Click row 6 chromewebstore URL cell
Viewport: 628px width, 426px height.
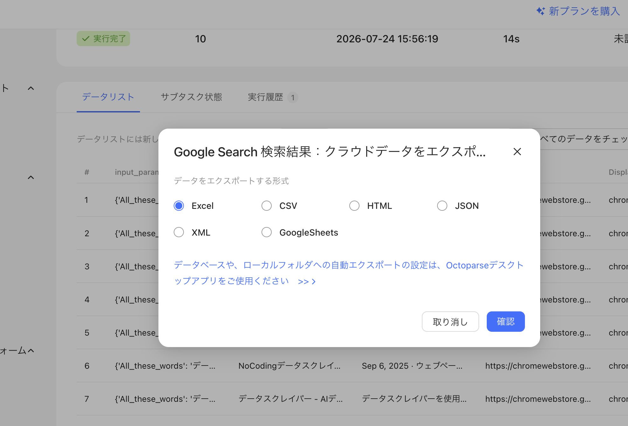click(x=538, y=366)
